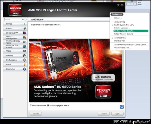Click the HydraVision monitor icon
Viewport: 151px width, 124px height.
25,33
